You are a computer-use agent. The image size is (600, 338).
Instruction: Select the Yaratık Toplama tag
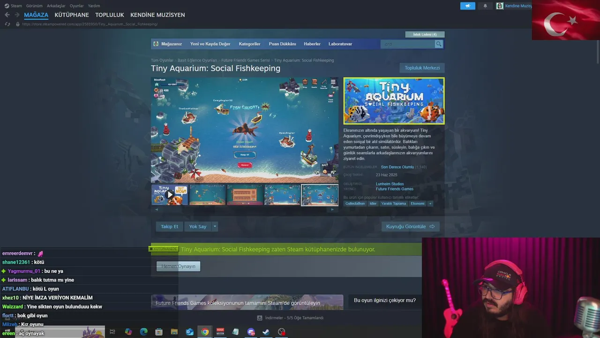(x=394, y=204)
